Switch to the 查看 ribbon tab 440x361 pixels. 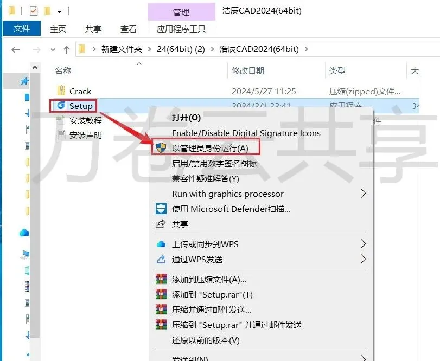coord(128,29)
